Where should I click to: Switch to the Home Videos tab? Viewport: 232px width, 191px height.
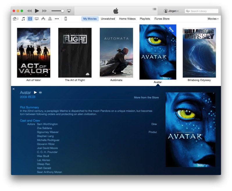tap(127, 19)
